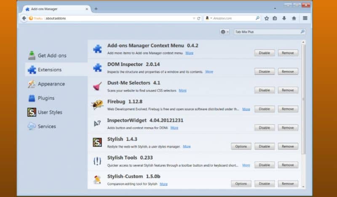Screen dimensions: 337x197
Task: Open the hamburger menu icon
Action: 305,18
